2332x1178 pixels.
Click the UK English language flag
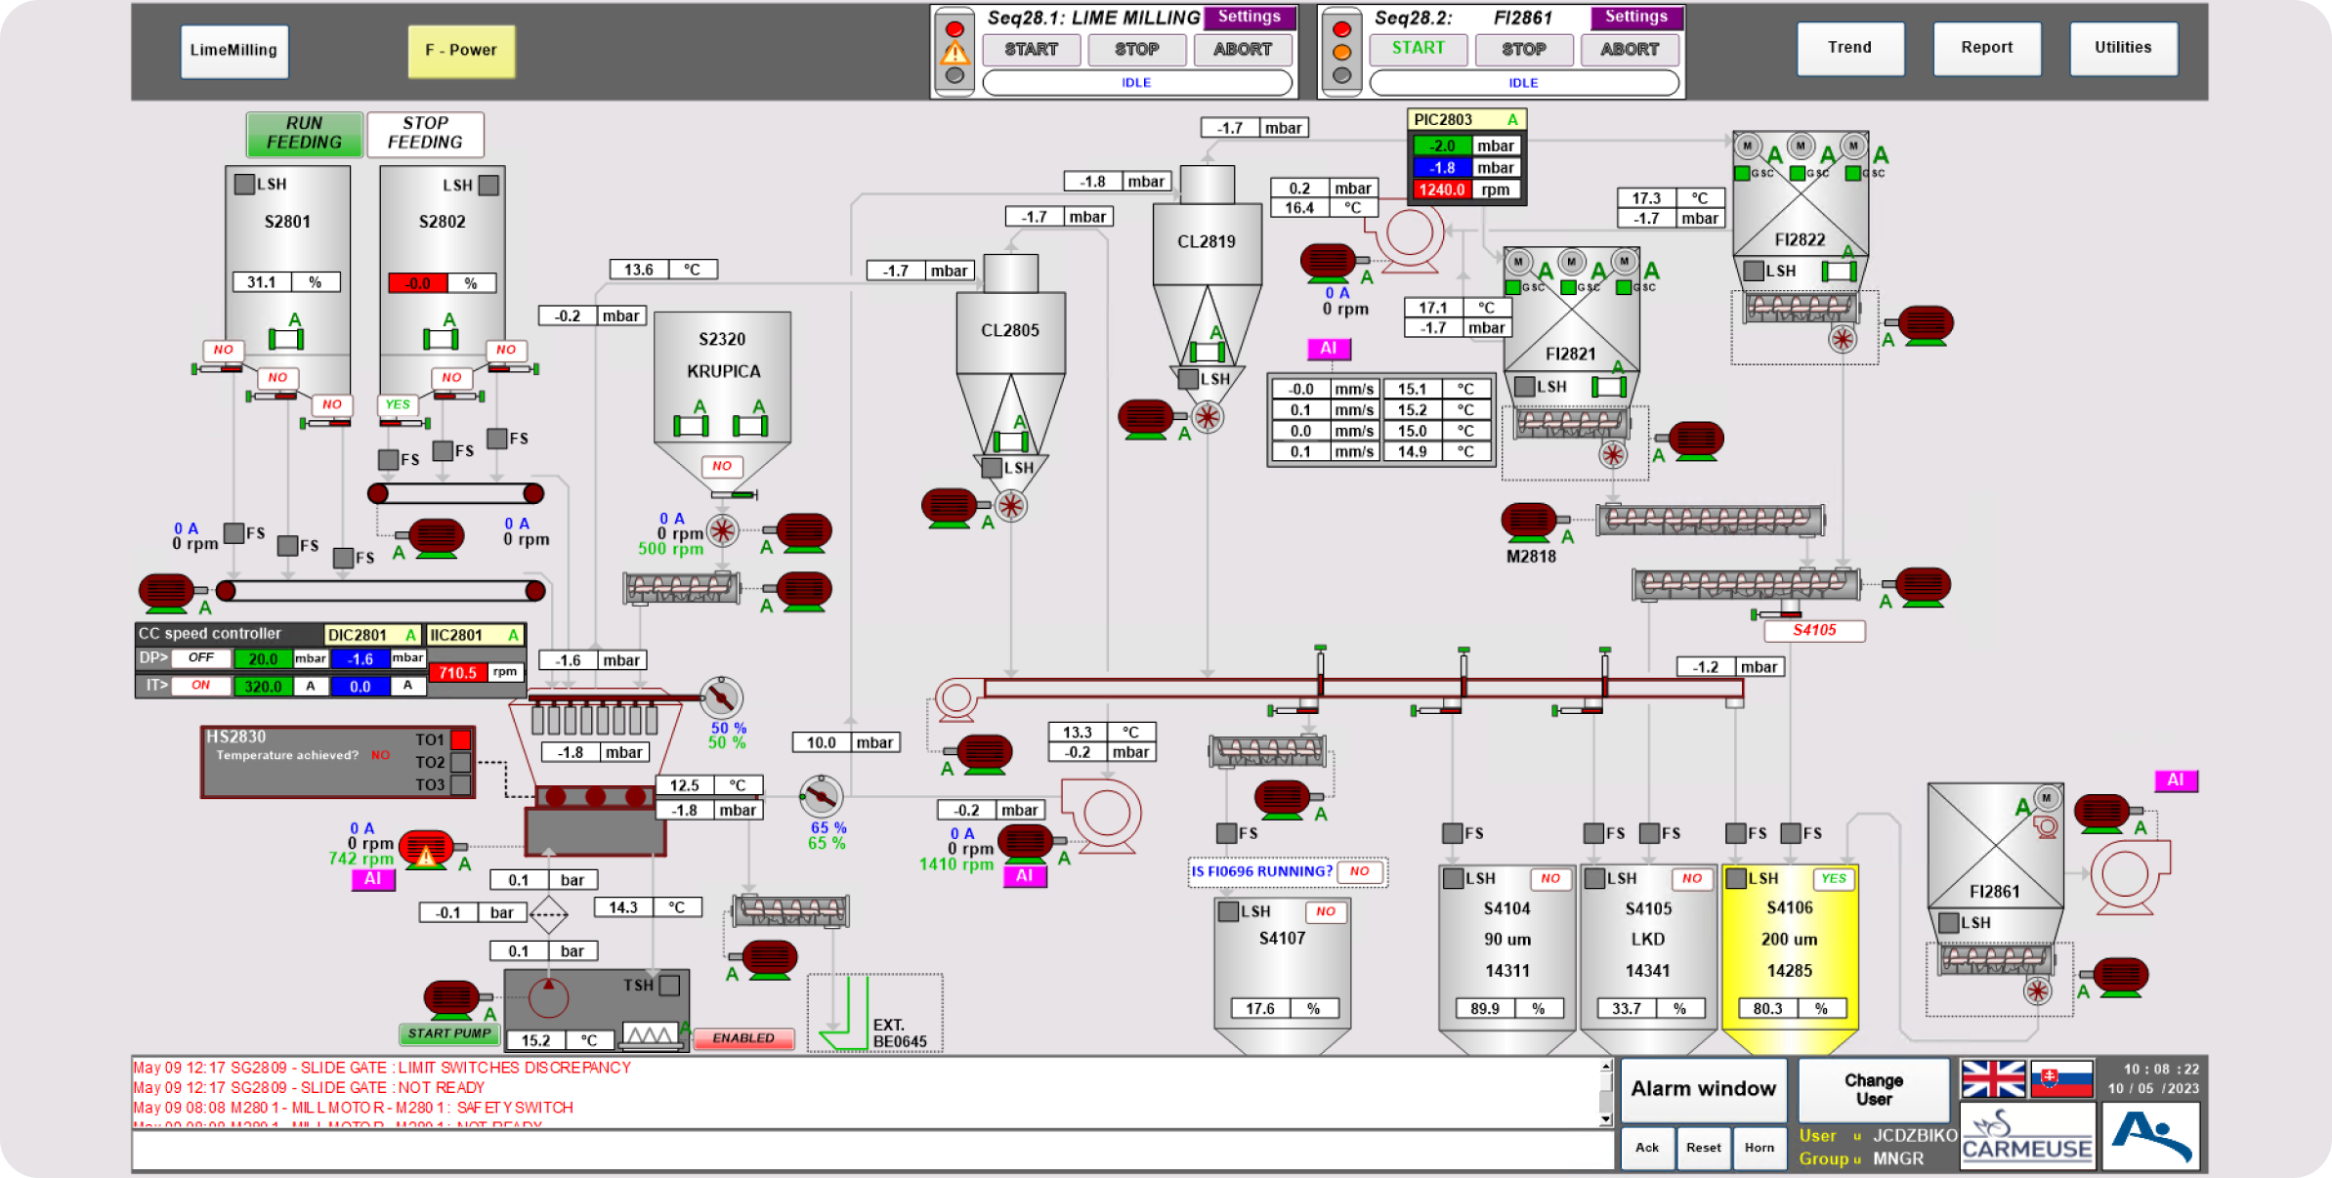pos(1992,1079)
